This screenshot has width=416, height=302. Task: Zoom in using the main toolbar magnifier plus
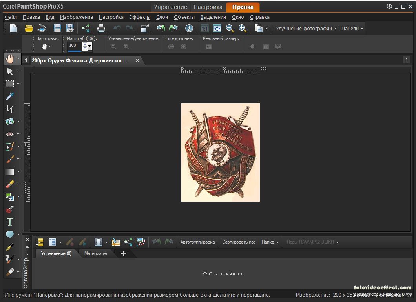pos(242,28)
